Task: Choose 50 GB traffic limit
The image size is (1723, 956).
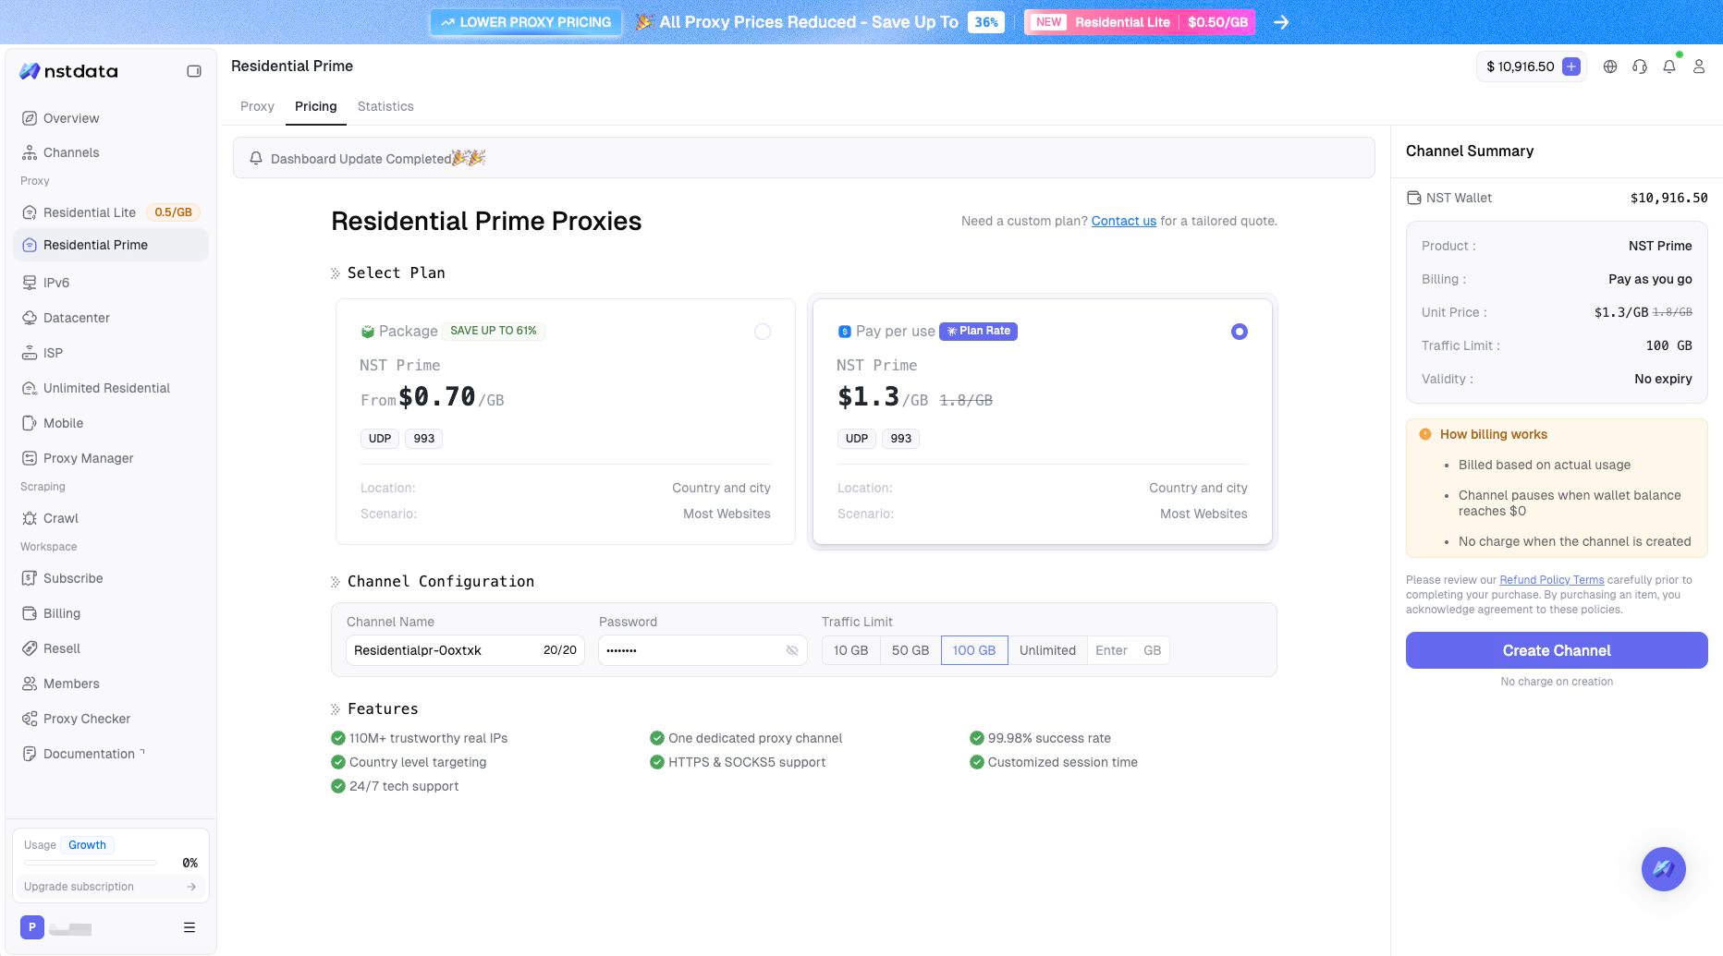Action: 910,650
